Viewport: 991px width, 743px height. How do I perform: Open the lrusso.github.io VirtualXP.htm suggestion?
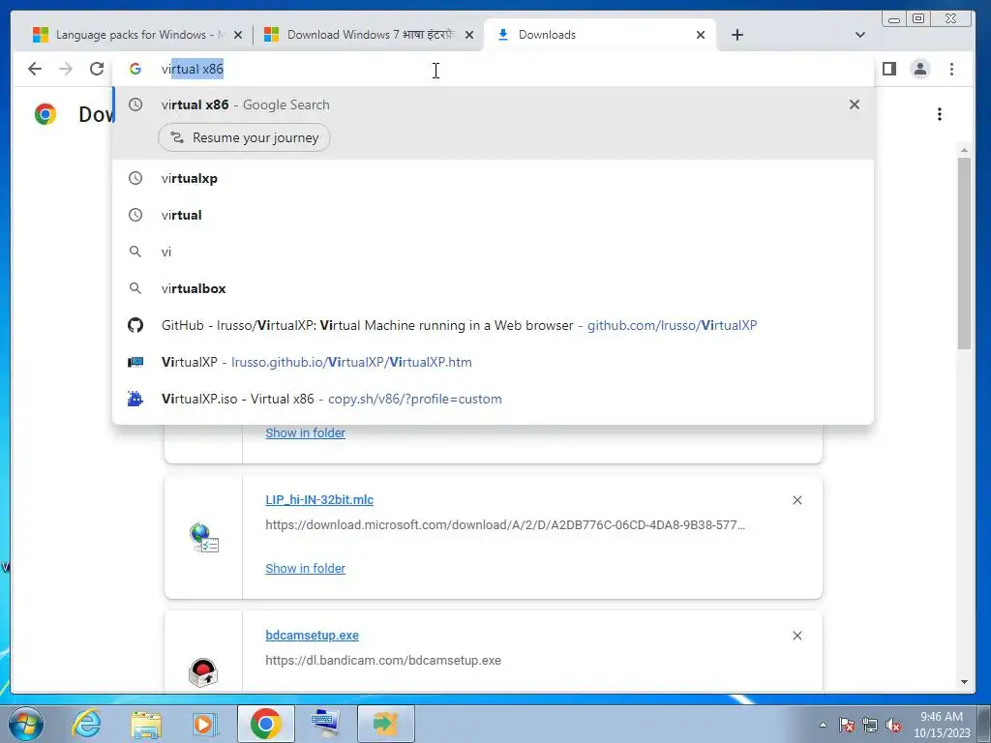pyautogui.click(x=493, y=362)
